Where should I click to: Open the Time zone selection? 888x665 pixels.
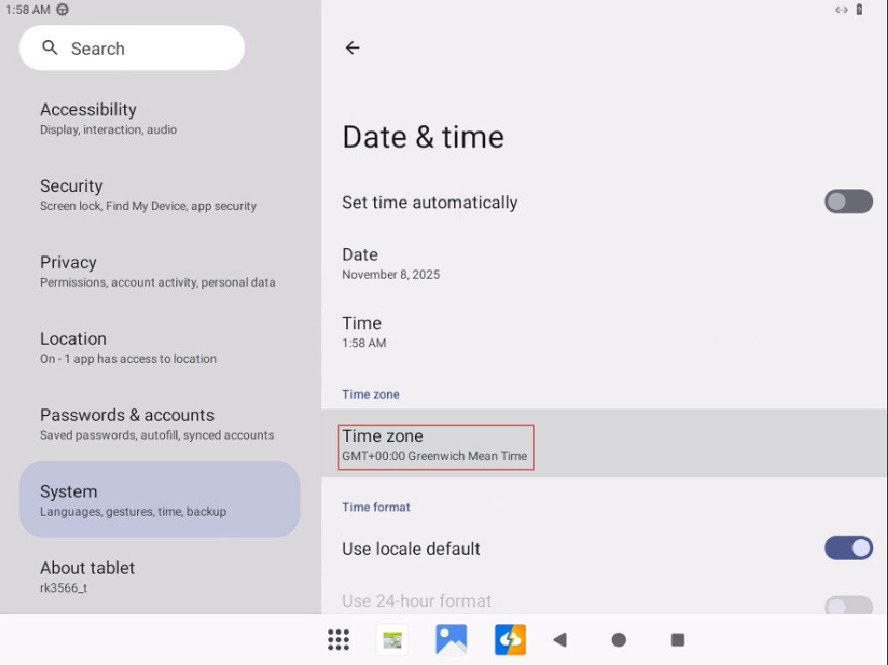pyautogui.click(x=436, y=445)
